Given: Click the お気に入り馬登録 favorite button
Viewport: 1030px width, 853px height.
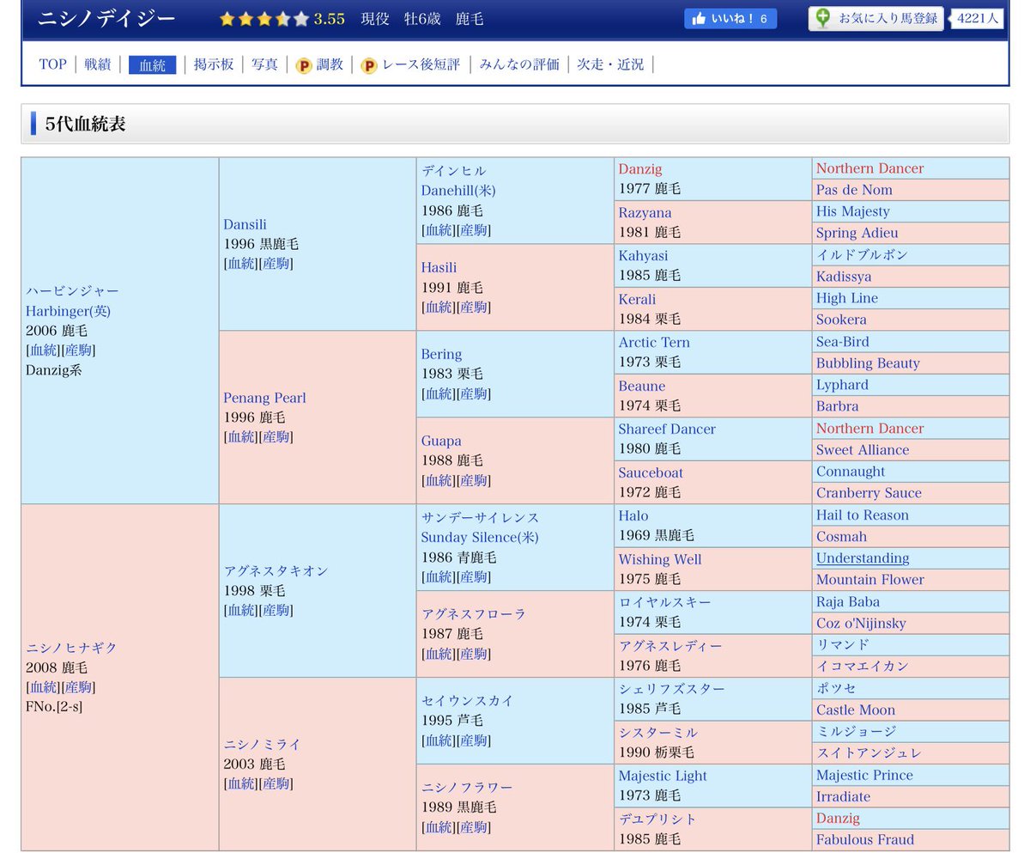Looking at the screenshot, I should (x=876, y=18).
